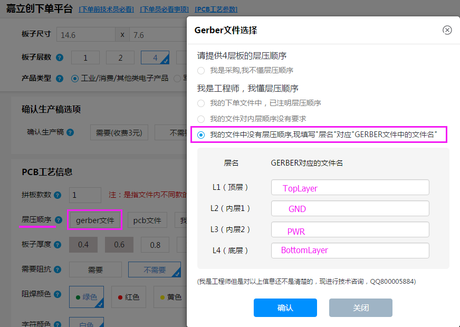Image resolution: width=460 pixels, height=327 pixels.
Task: Select 我是采购,我不懂层压顺序 radio option
Action: [201, 70]
